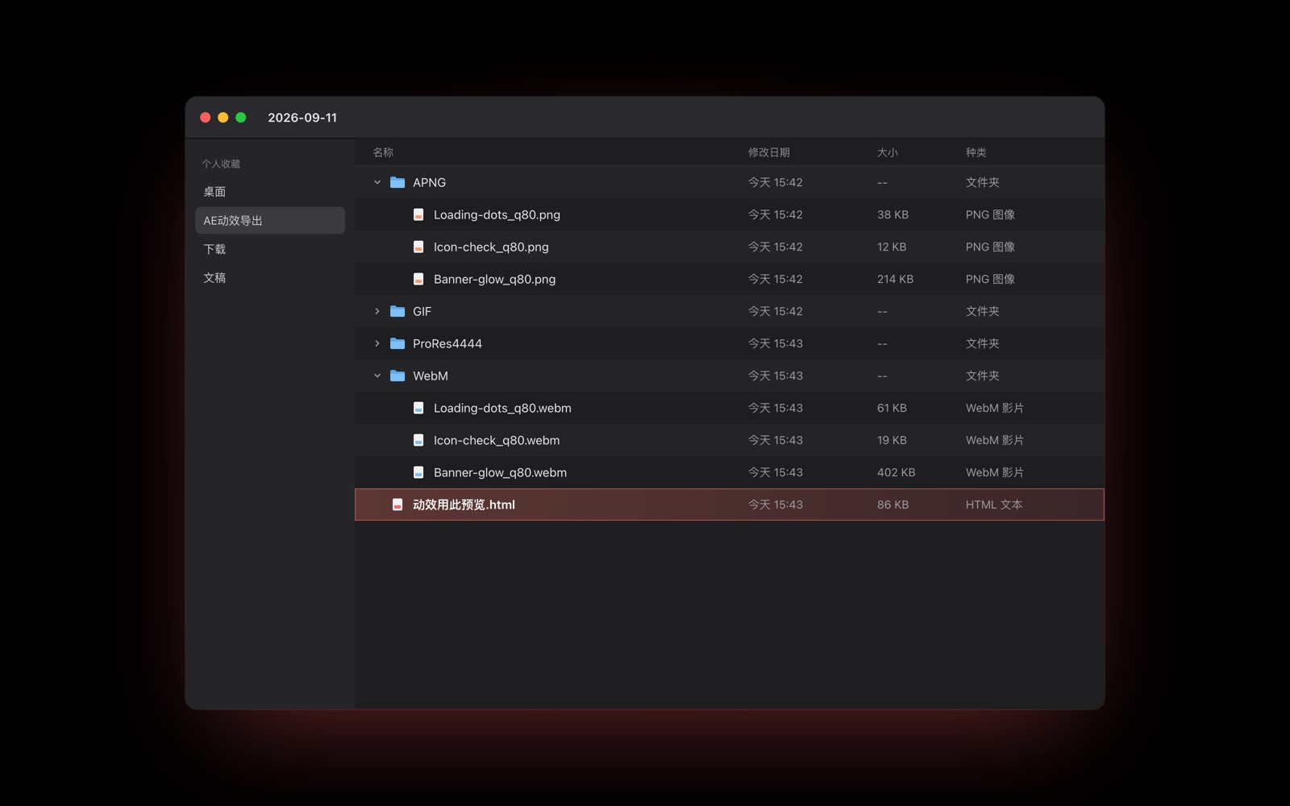The image size is (1290, 806).
Task: Select the file name Loading-dots_q80.png
Action: coord(497,214)
